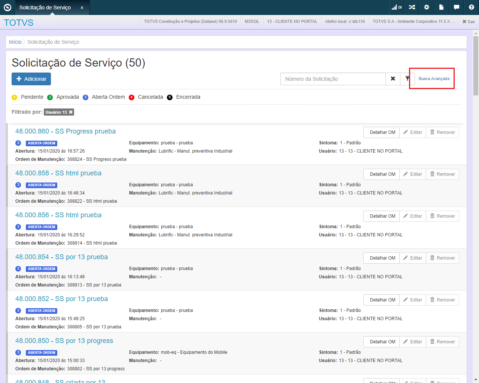Click Editar for request 48.000.850

413,342
